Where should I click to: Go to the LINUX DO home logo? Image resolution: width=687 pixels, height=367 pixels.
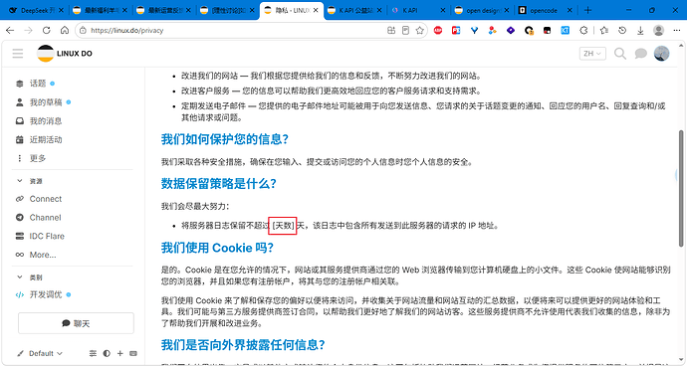[x=65, y=54]
